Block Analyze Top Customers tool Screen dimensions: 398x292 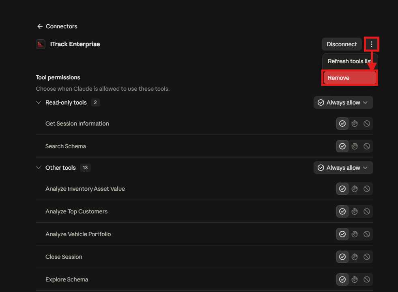[x=367, y=211]
